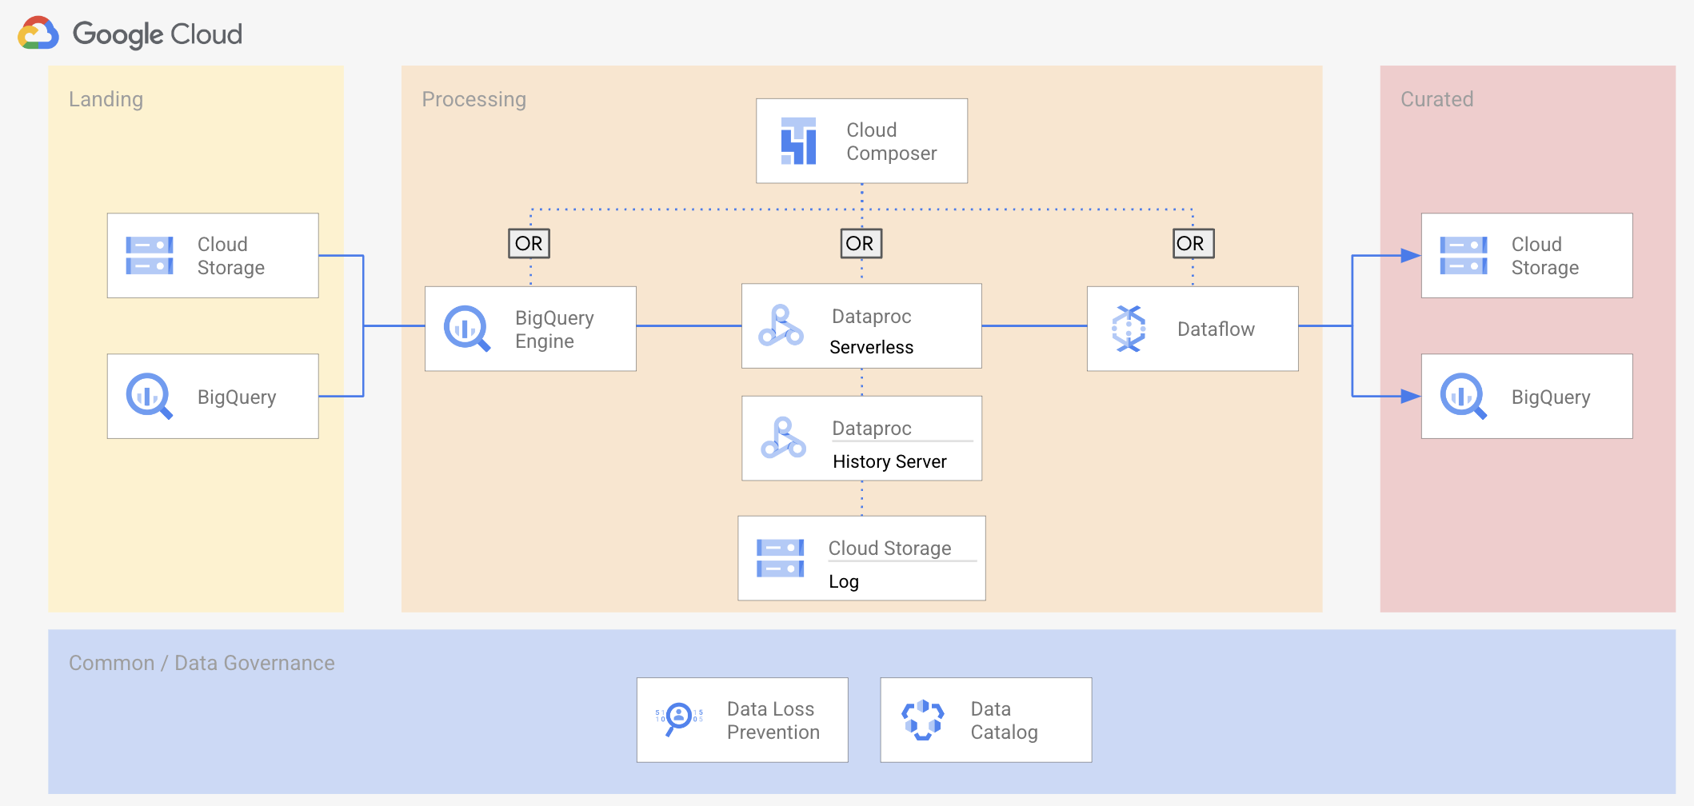Select the OR box above Dataproc Serverless
The image size is (1694, 806).
point(861,243)
